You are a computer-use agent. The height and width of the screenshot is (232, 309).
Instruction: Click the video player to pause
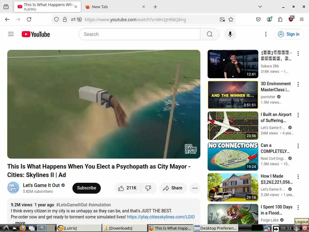(104, 104)
